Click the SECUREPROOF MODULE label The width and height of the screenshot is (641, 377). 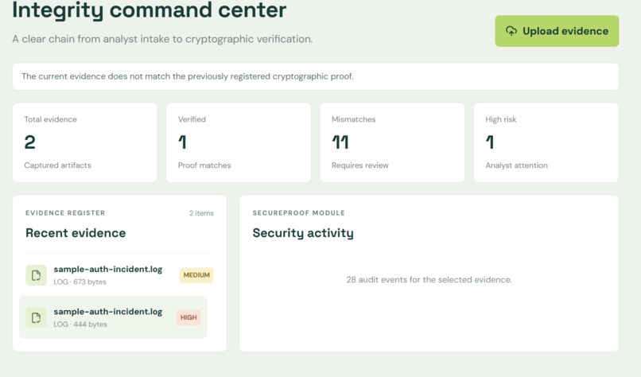click(299, 213)
